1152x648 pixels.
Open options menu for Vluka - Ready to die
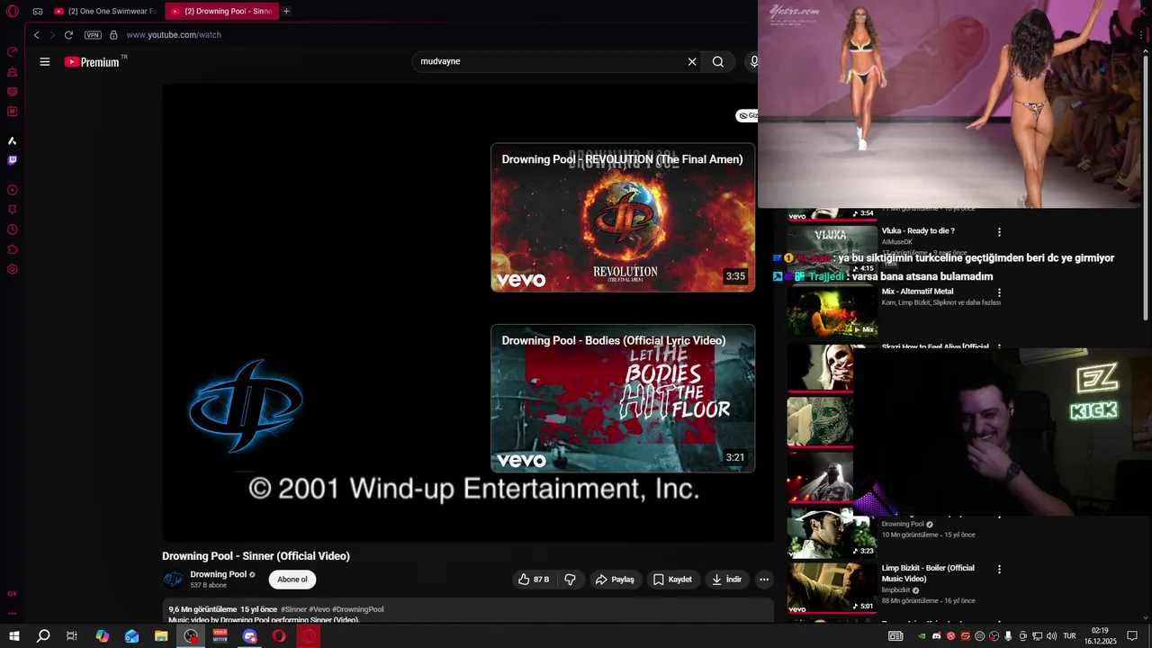(x=999, y=232)
